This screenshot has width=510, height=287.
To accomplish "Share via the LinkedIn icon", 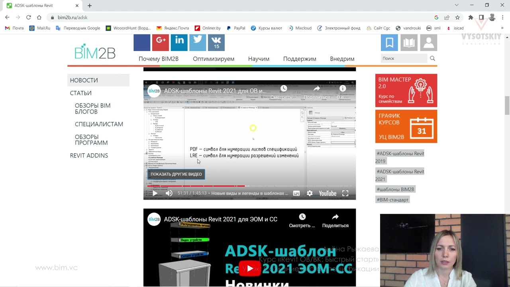I will (x=179, y=43).
